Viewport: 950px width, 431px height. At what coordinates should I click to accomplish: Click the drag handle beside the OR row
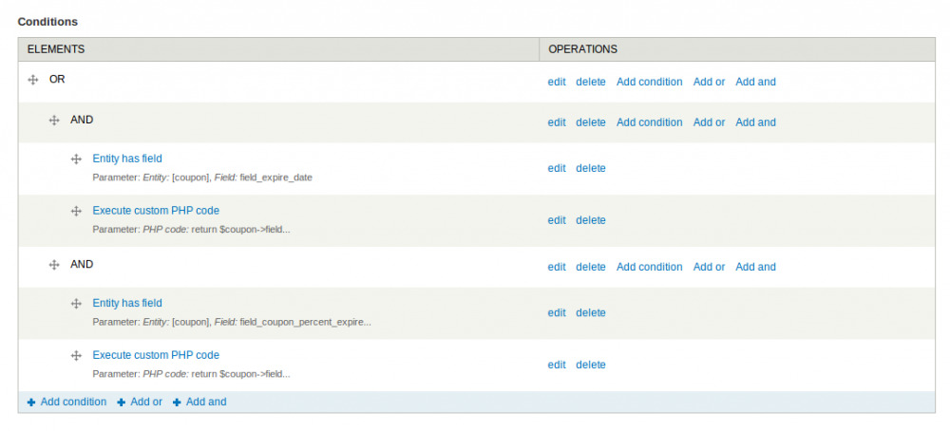click(33, 81)
